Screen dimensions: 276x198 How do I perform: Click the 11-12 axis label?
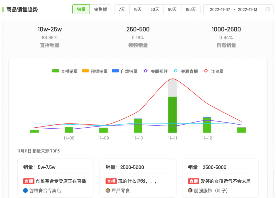[x=207, y=138]
